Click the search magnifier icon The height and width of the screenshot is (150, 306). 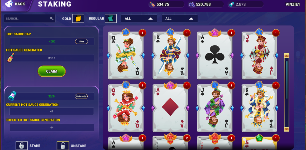pyautogui.click(x=52, y=18)
